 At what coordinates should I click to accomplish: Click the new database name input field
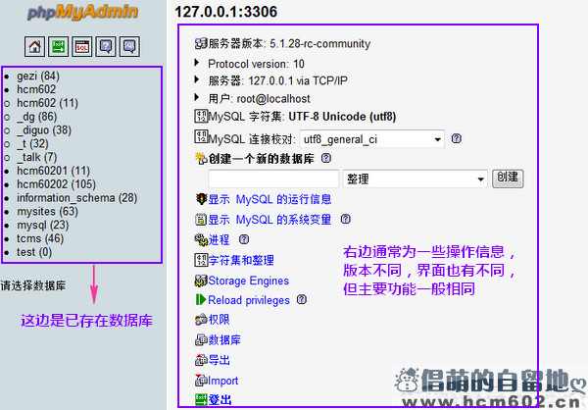click(273, 179)
